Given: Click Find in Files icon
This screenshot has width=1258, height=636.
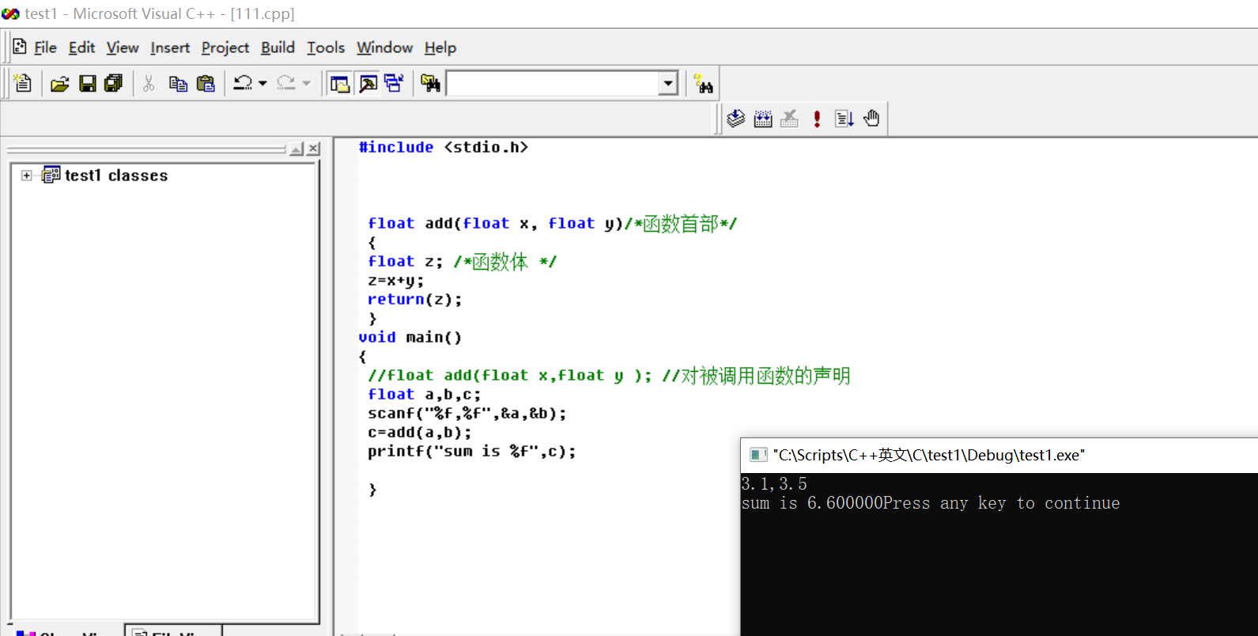Looking at the screenshot, I should pyautogui.click(x=430, y=83).
